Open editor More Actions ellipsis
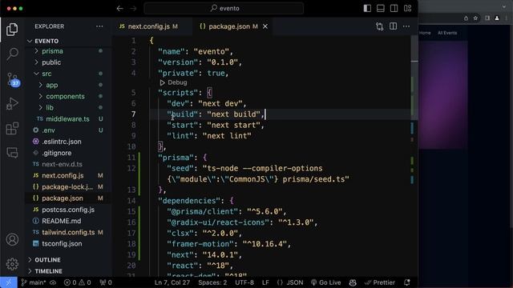This screenshot has height=288, width=513. (406, 26)
